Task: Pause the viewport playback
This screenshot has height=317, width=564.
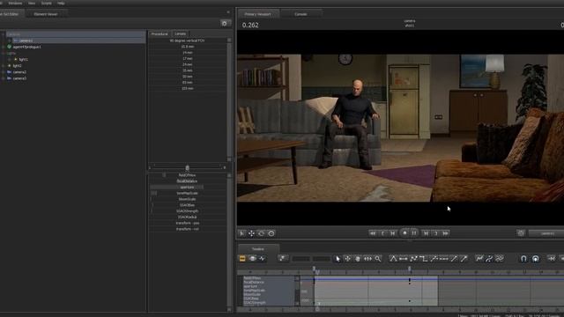Action: [414, 233]
